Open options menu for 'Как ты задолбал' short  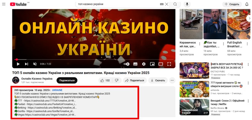224,44
